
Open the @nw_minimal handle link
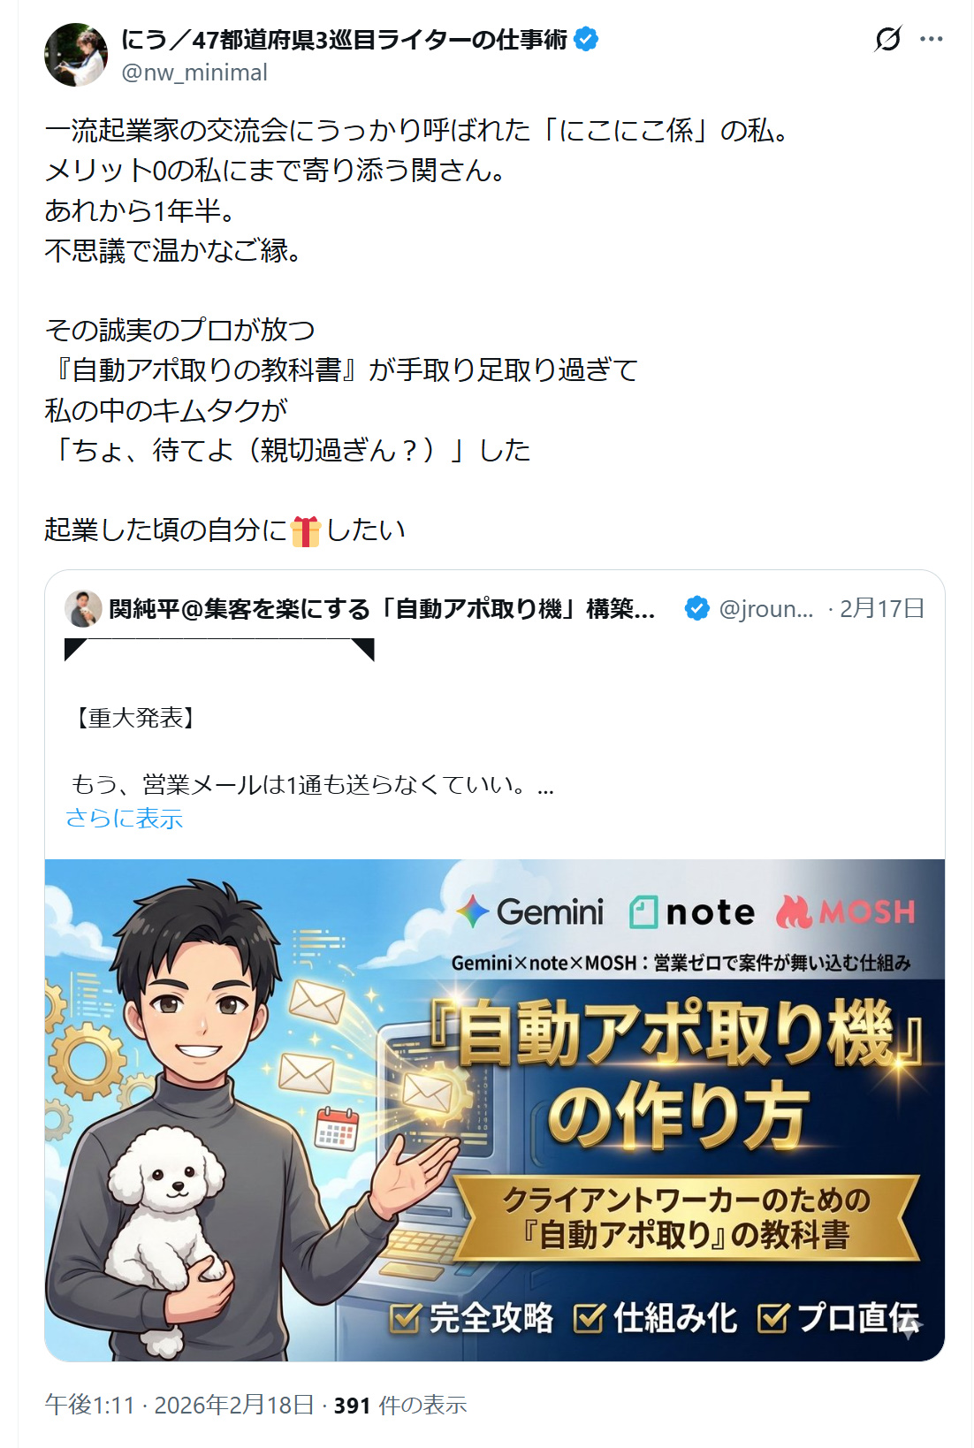coord(194,72)
